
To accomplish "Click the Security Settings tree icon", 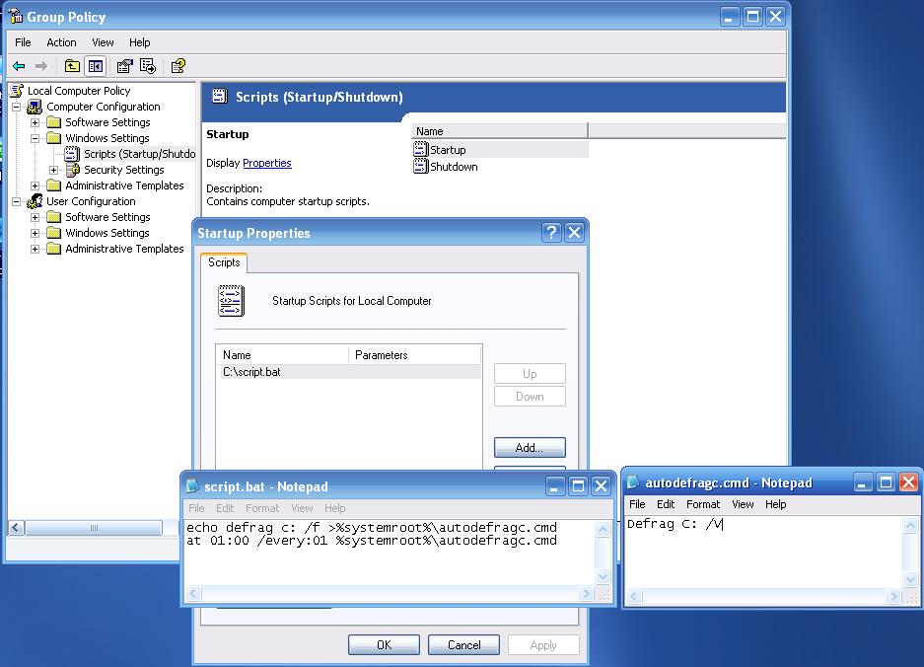I will coord(73,170).
